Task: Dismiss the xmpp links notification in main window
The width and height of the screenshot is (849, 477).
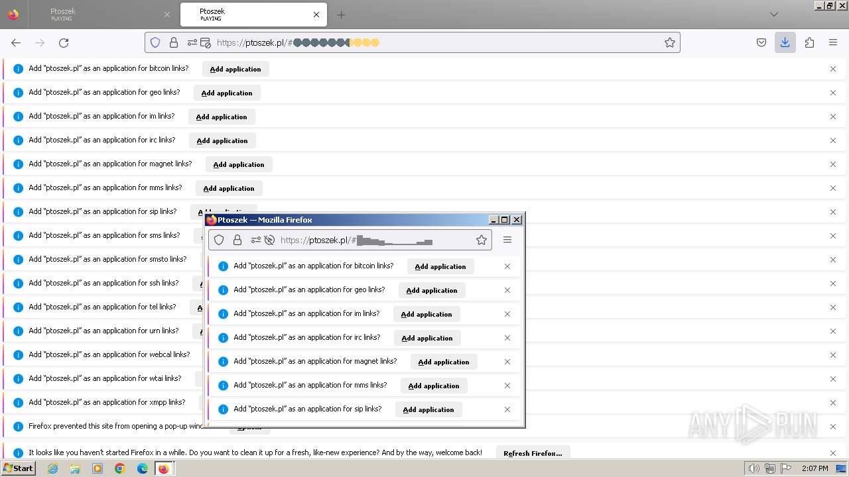Action: pos(833,403)
